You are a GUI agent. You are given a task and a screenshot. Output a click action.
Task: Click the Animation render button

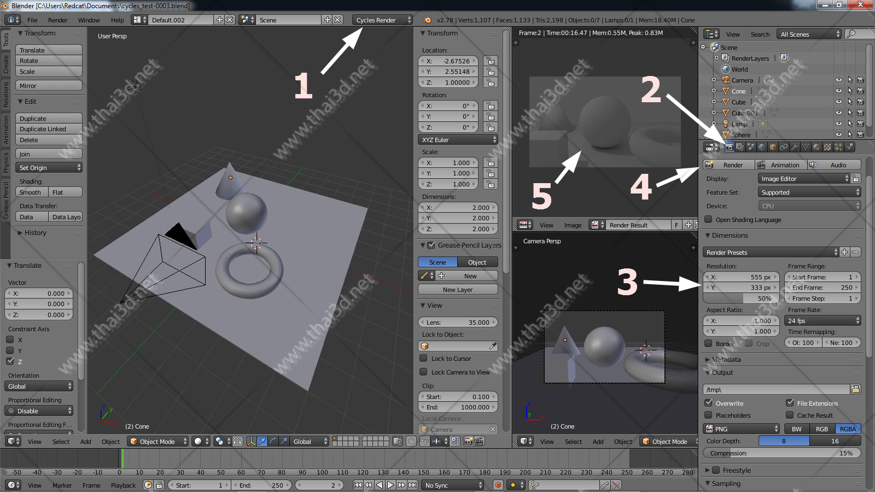[780, 165]
